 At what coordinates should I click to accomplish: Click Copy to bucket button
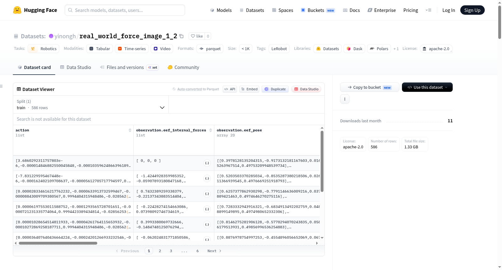coord(370,87)
